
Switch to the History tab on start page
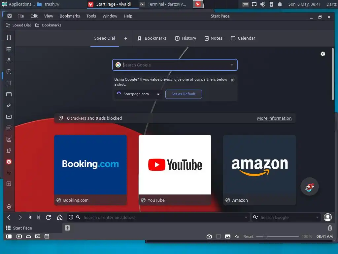186,38
